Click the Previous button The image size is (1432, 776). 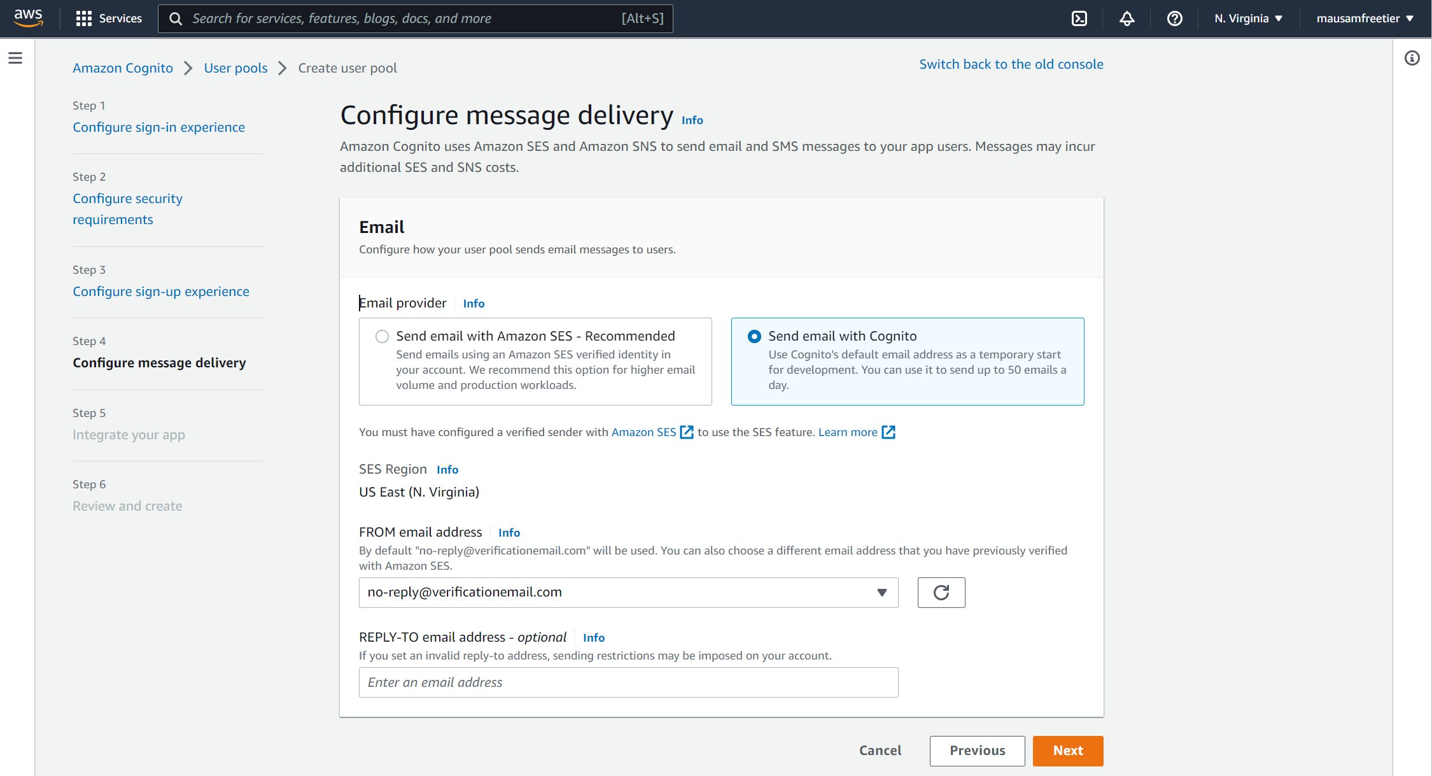click(x=977, y=751)
